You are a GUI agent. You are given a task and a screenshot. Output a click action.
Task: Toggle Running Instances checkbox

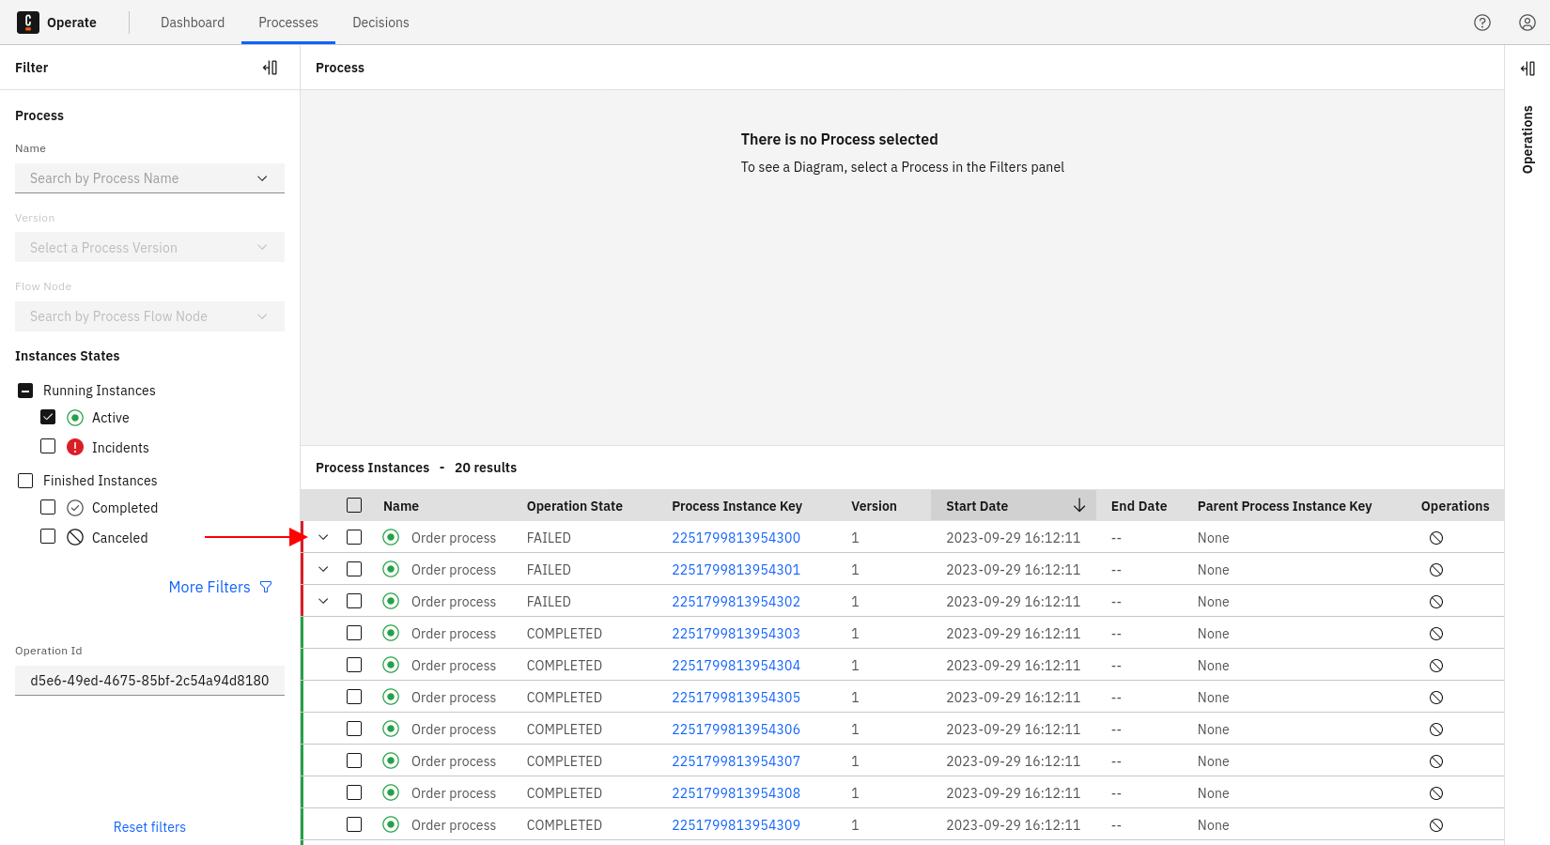25,391
